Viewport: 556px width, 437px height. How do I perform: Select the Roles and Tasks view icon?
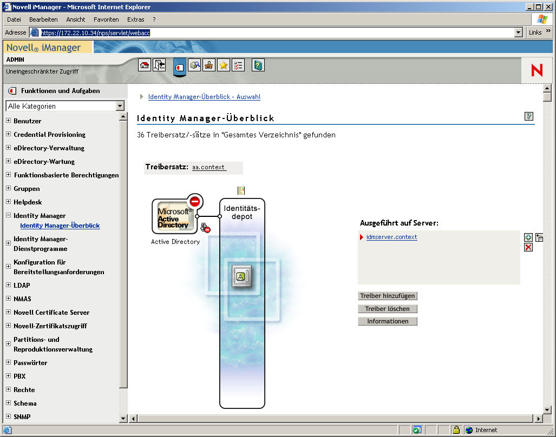(x=179, y=66)
